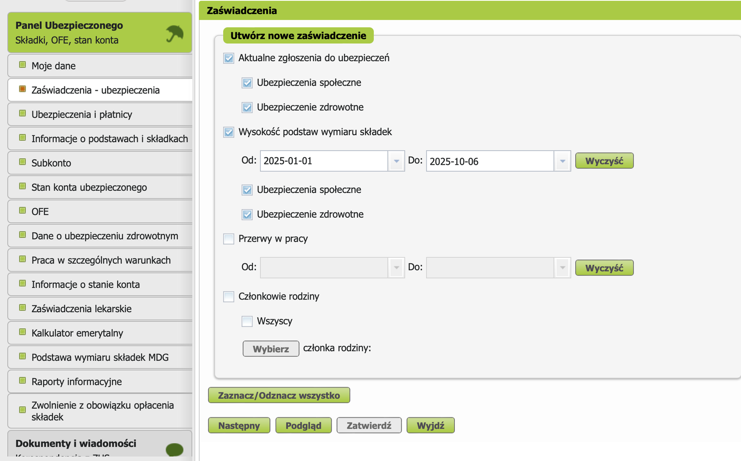Screen dimensions: 741x461
Task: Click Zaznacz/Odznacz wszystko button
Action: tap(279, 395)
